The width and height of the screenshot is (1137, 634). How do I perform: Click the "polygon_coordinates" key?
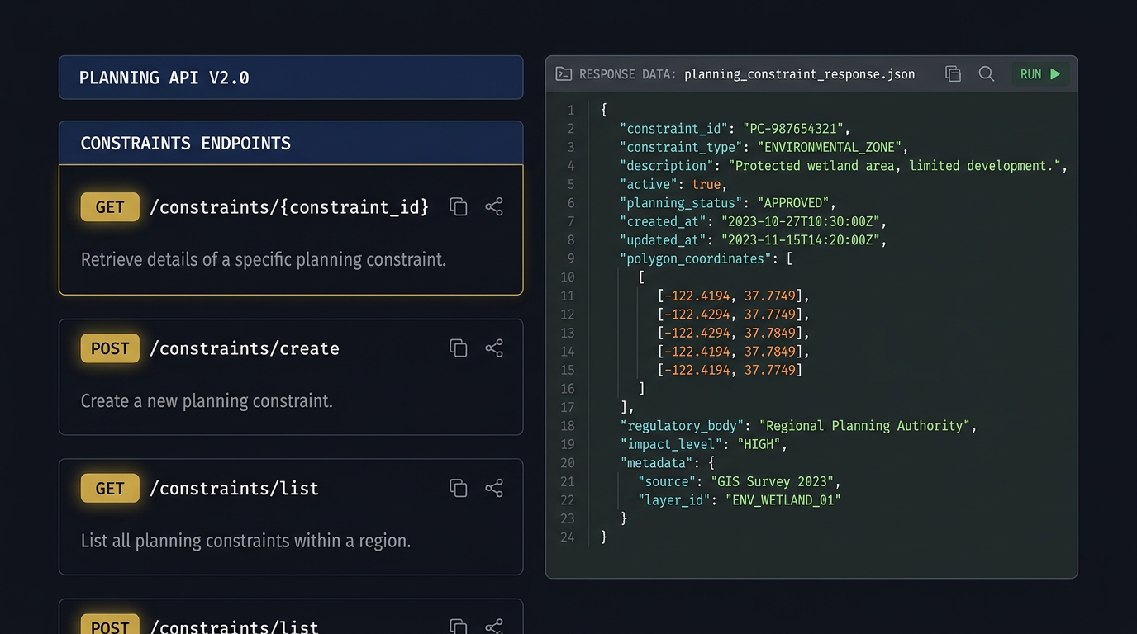694,258
